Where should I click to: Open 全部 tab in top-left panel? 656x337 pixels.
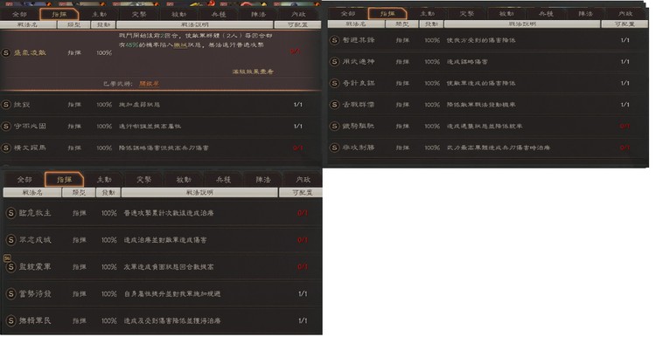[x=19, y=14]
